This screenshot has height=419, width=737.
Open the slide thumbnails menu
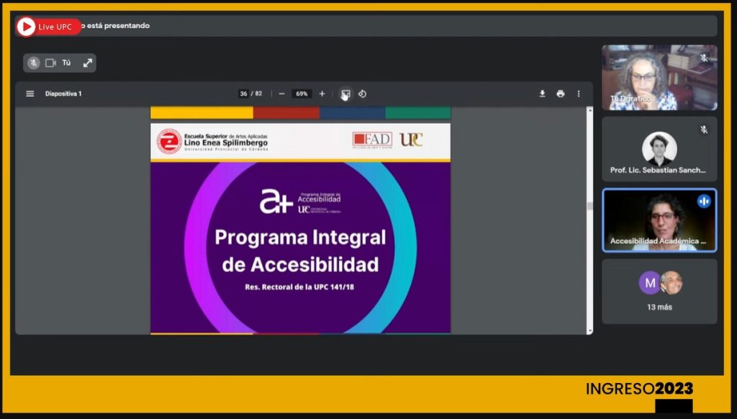coord(29,93)
